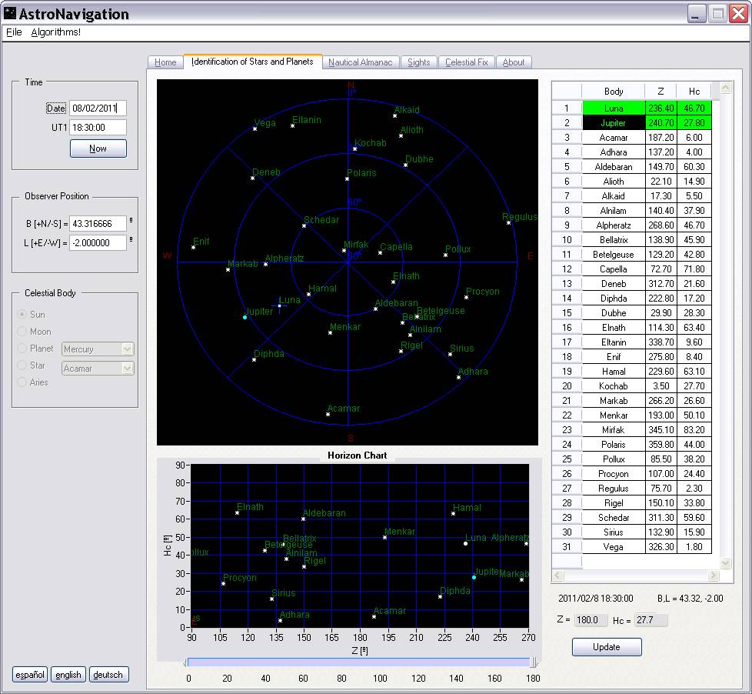Switch to the Nautical Almanac tab
Image resolution: width=752 pixels, height=694 pixels.
point(360,62)
